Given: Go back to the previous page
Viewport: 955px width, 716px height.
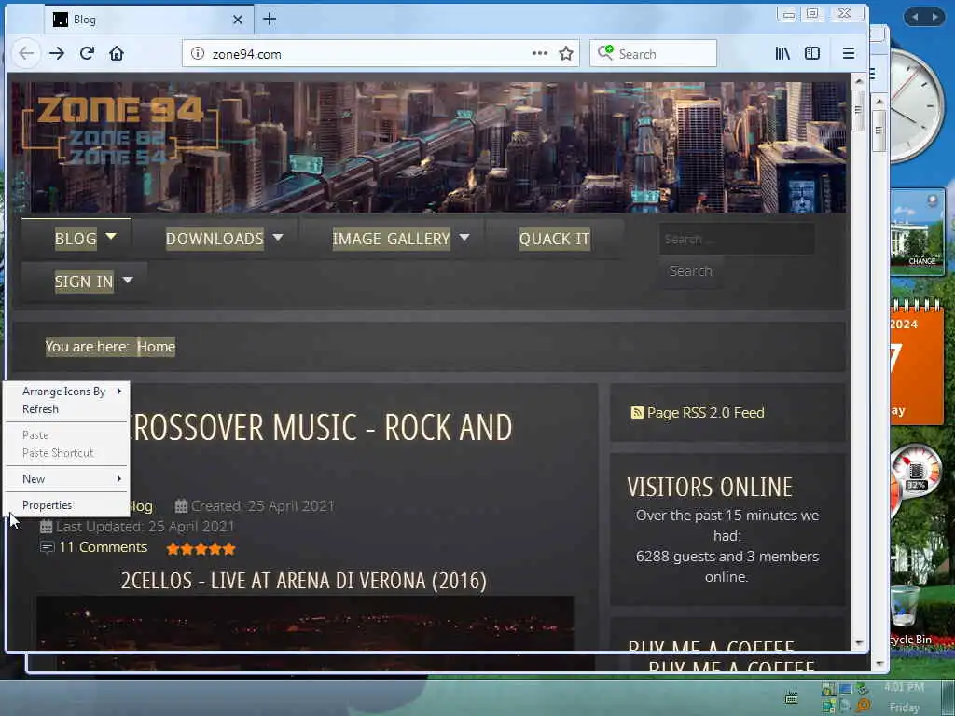Looking at the screenshot, I should [x=26, y=53].
